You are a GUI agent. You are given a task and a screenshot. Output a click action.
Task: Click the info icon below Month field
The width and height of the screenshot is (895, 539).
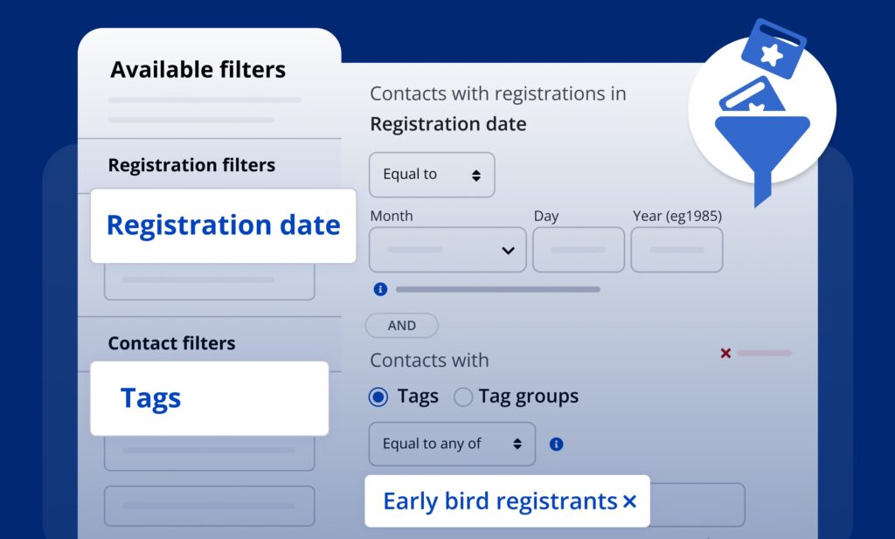point(380,289)
